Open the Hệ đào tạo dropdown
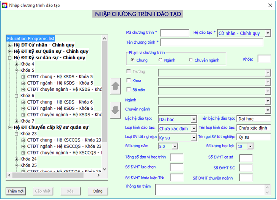Viewport: 277px width, 200px height. tap(268, 33)
